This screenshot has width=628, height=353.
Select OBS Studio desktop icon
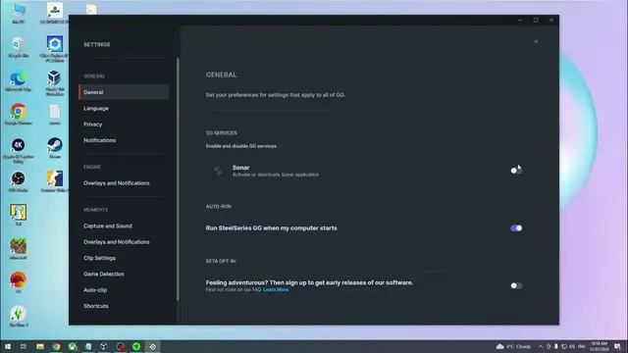(x=19, y=181)
